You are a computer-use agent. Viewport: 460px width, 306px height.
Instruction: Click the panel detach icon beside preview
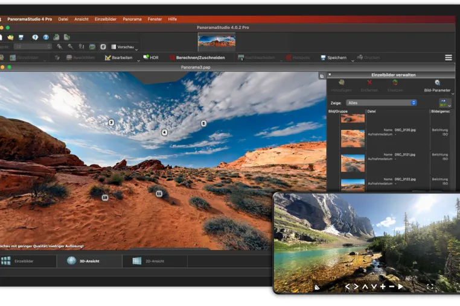tap(322, 76)
